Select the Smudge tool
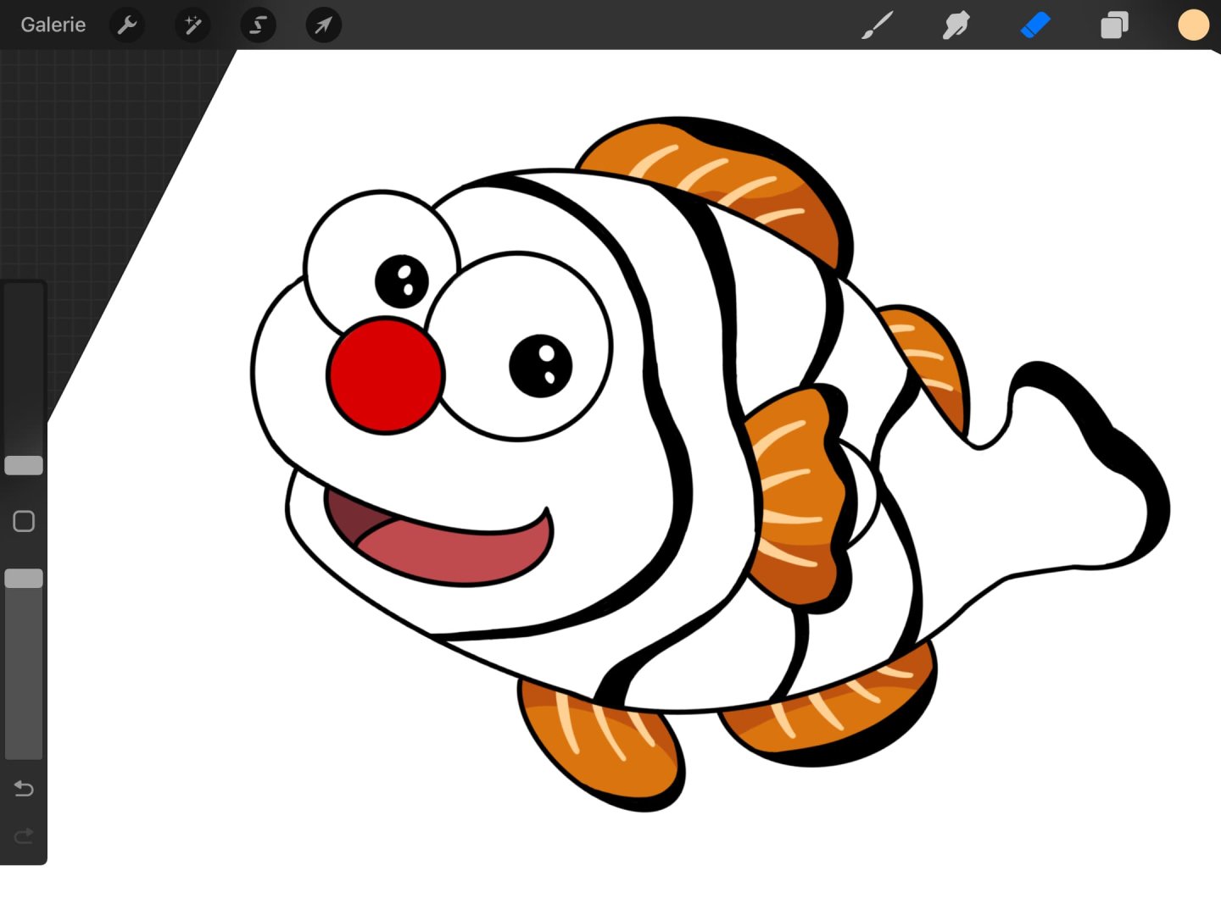The image size is (1221, 915). tap(956, 25)
